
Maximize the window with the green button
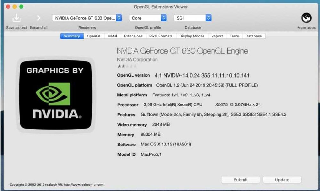tap(21, 7)
